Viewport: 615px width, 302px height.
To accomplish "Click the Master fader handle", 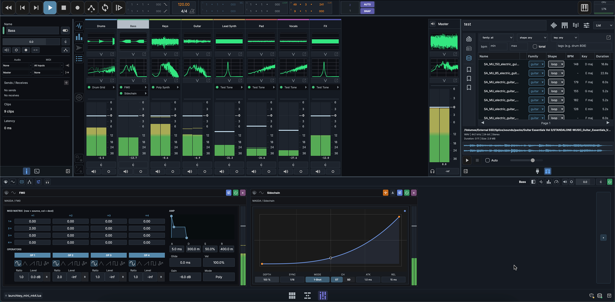I will coord(439,107).
